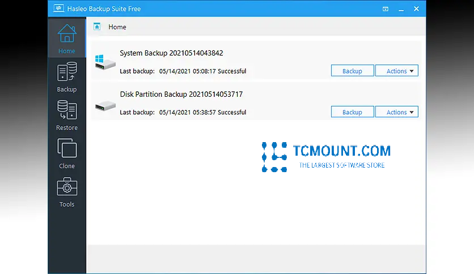Open the Tools toolbox in the sidebar
Image resolution: width=474 pixels, height=274 pixels.
click(x=66, y=192)
